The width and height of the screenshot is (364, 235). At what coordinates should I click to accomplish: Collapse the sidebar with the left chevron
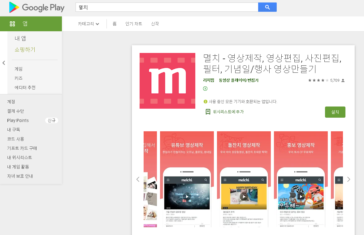[x=4, y=63]
